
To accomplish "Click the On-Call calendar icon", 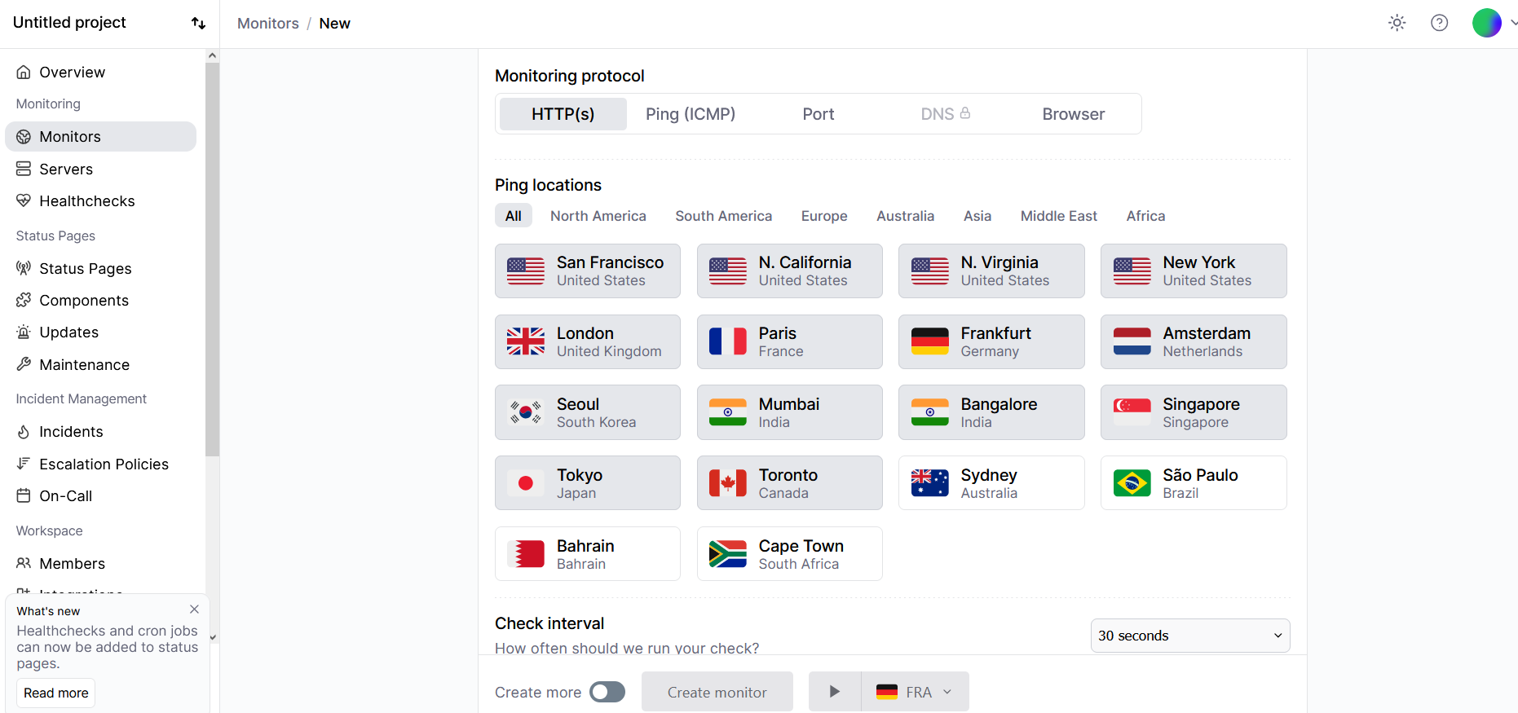I will click(x=24, y=495).
